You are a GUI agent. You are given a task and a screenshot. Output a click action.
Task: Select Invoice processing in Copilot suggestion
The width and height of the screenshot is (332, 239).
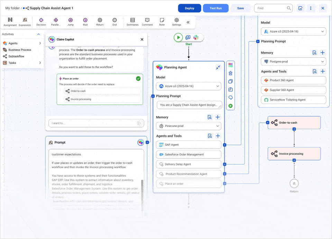tap(102, 99)
